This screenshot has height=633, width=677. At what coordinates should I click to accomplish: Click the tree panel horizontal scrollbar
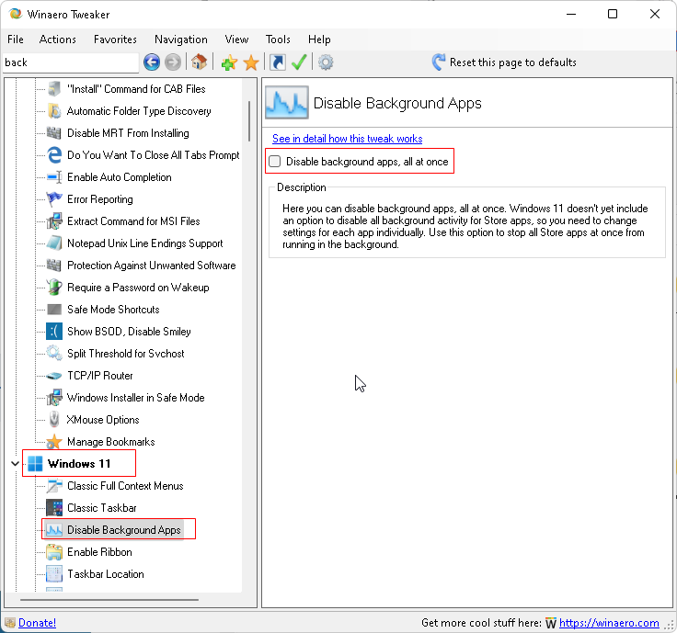point(109,599)
